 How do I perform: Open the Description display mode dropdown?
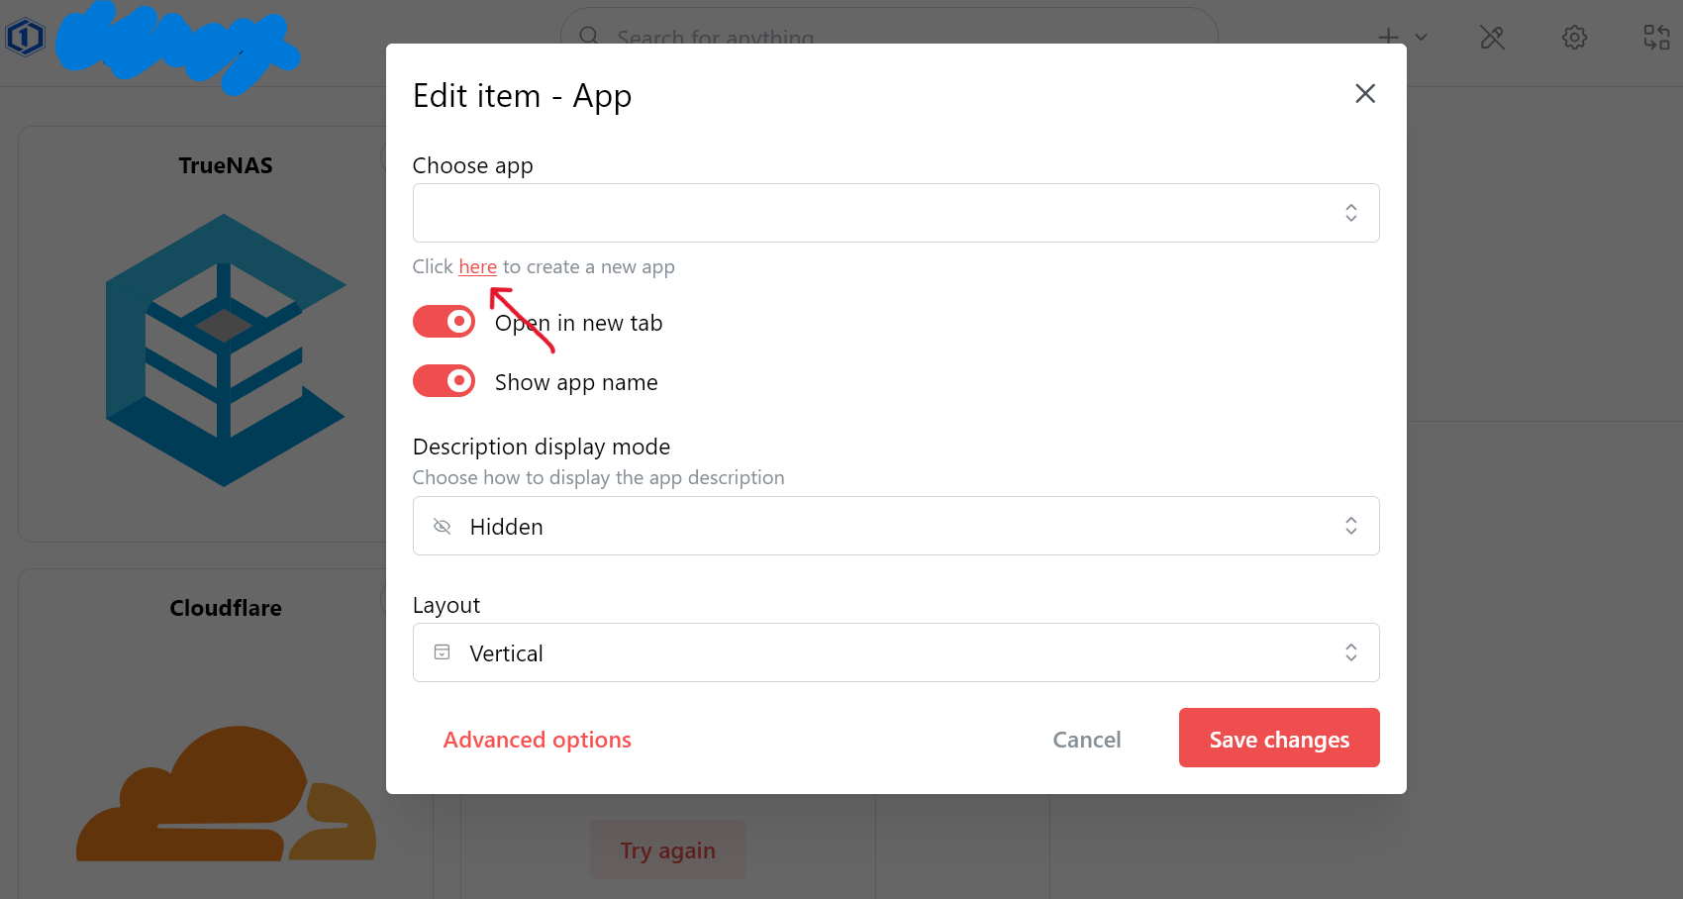pyautogui.click(x=896, y=526)
